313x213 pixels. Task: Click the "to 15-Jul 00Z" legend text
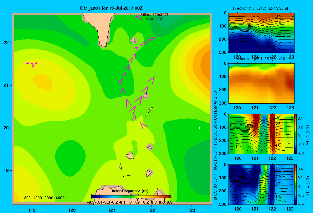pos(151,19)
